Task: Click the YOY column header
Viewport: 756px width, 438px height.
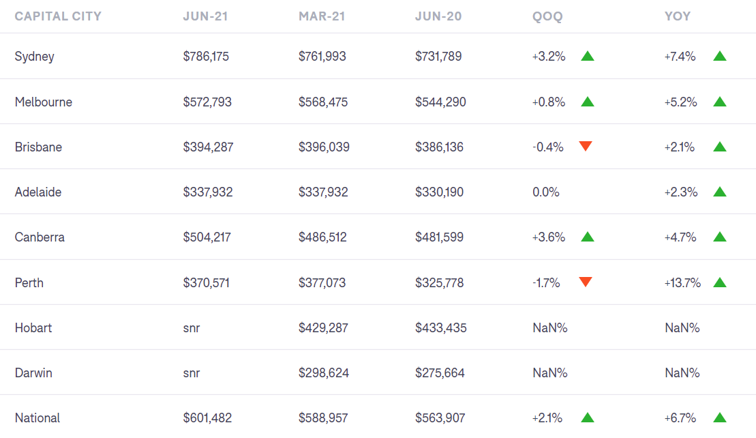Action: [x=678, y=16]
